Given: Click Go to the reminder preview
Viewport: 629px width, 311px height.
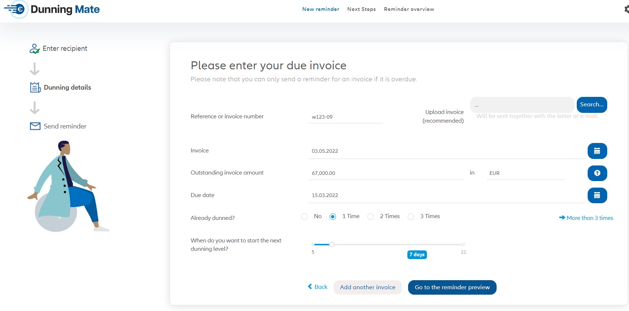Looking at the screenshot, I should (x=452, y=287).
